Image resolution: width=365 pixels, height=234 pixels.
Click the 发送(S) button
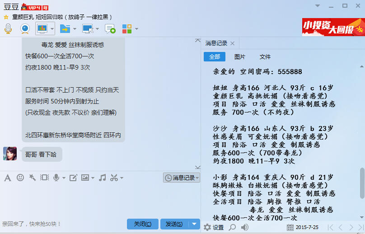[174, 224]
